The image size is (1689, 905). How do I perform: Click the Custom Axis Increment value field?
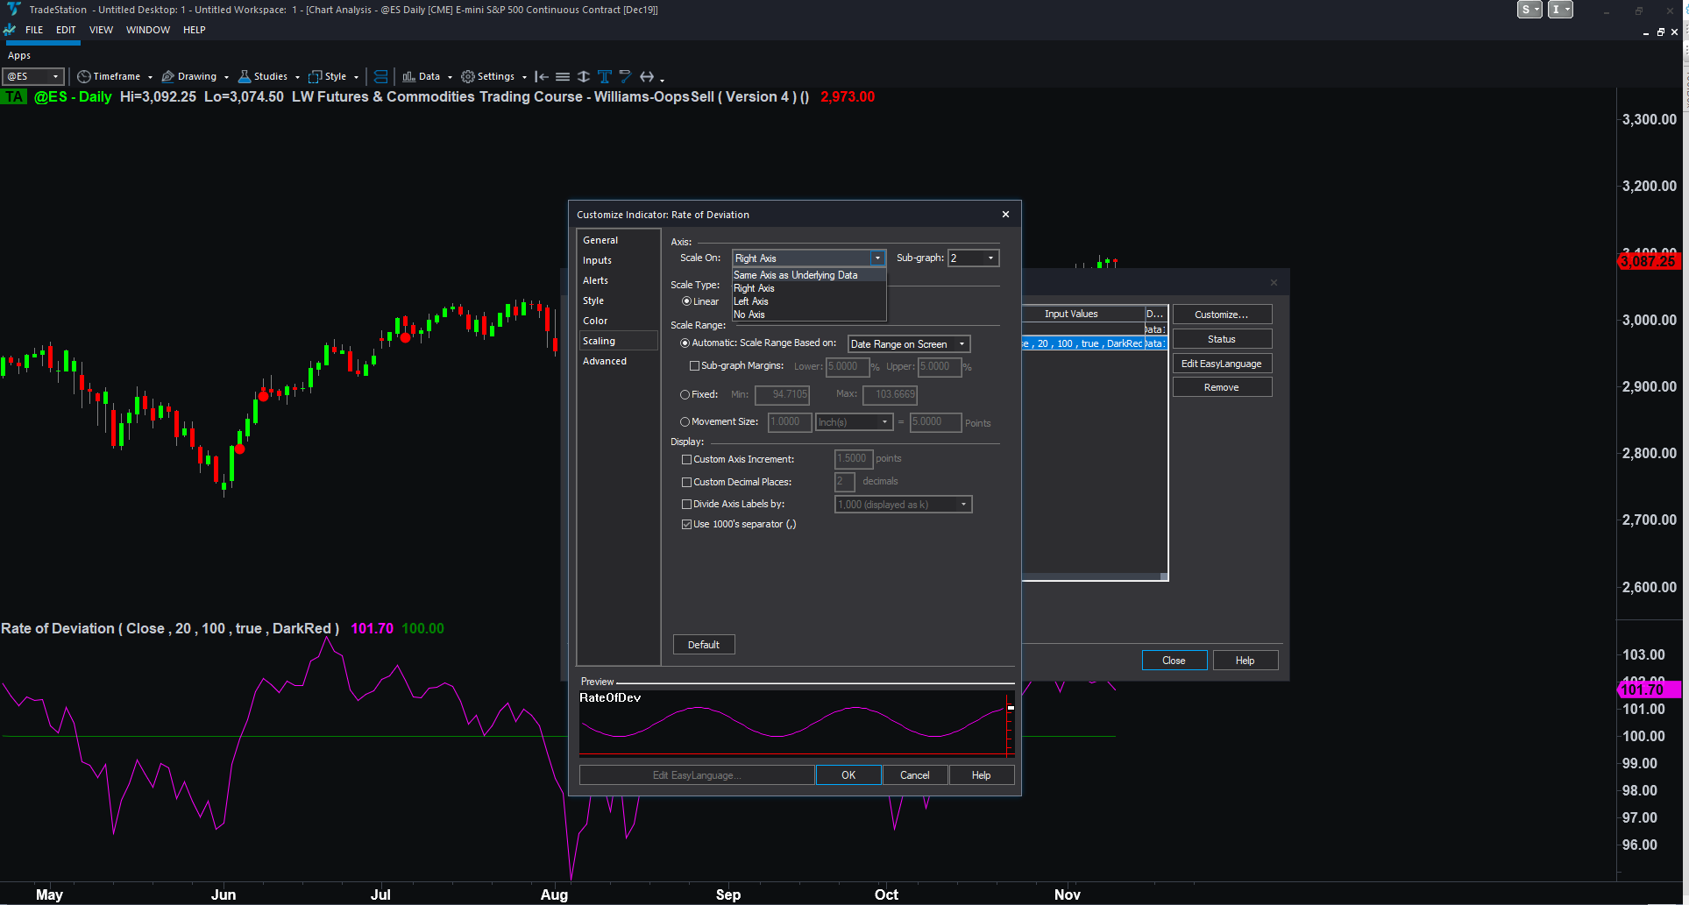[853, 459]
